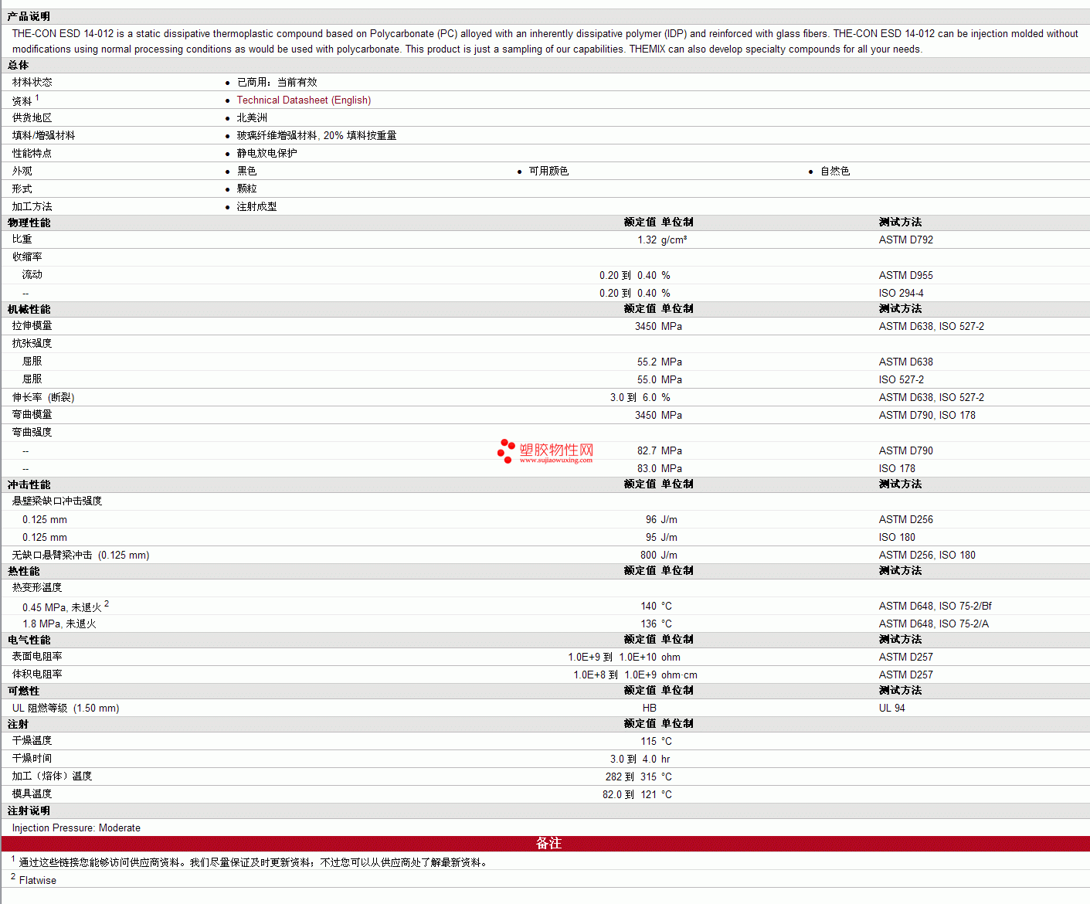Click the 1.32 g/cm³ density value
This screenshot has width=1090, height=904.
point(662,240)
